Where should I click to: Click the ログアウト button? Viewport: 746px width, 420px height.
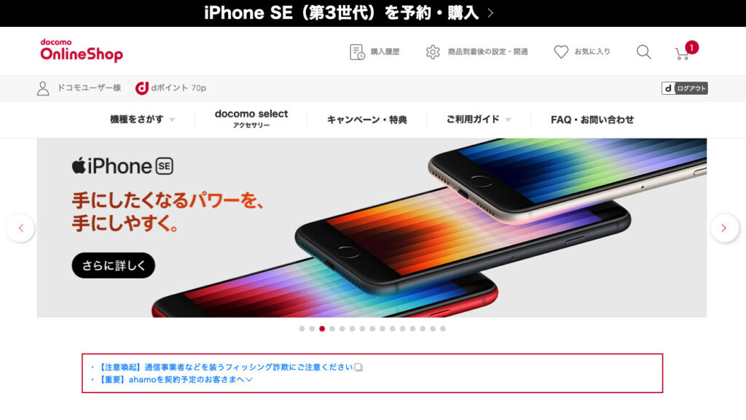pyautogui.click(x=684, y=88)
